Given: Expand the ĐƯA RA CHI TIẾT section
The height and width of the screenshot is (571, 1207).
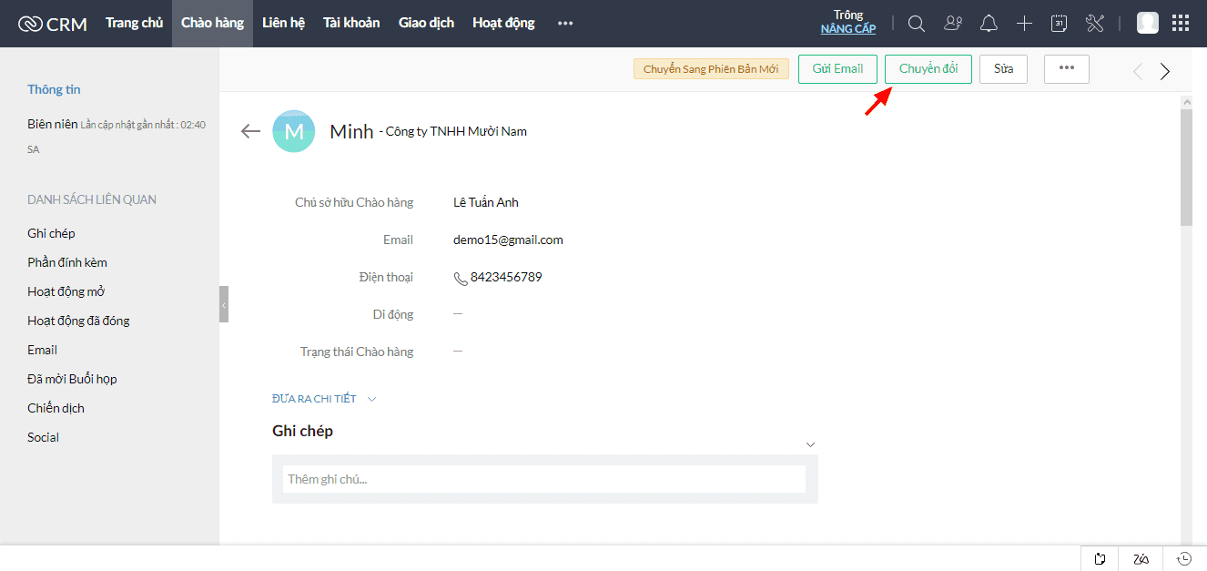Looking at the screenshot, I should click(323, 399).
